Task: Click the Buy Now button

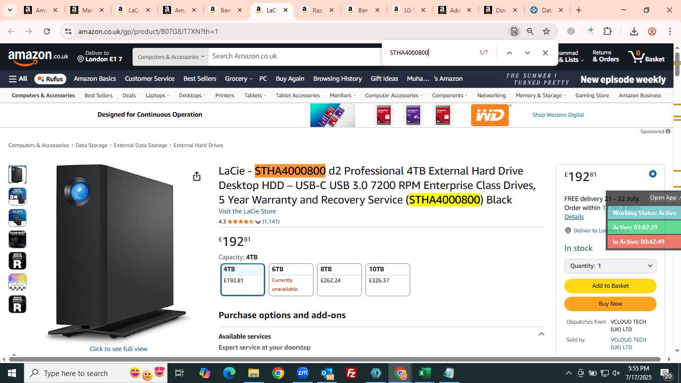Action: tap(610, 304)
